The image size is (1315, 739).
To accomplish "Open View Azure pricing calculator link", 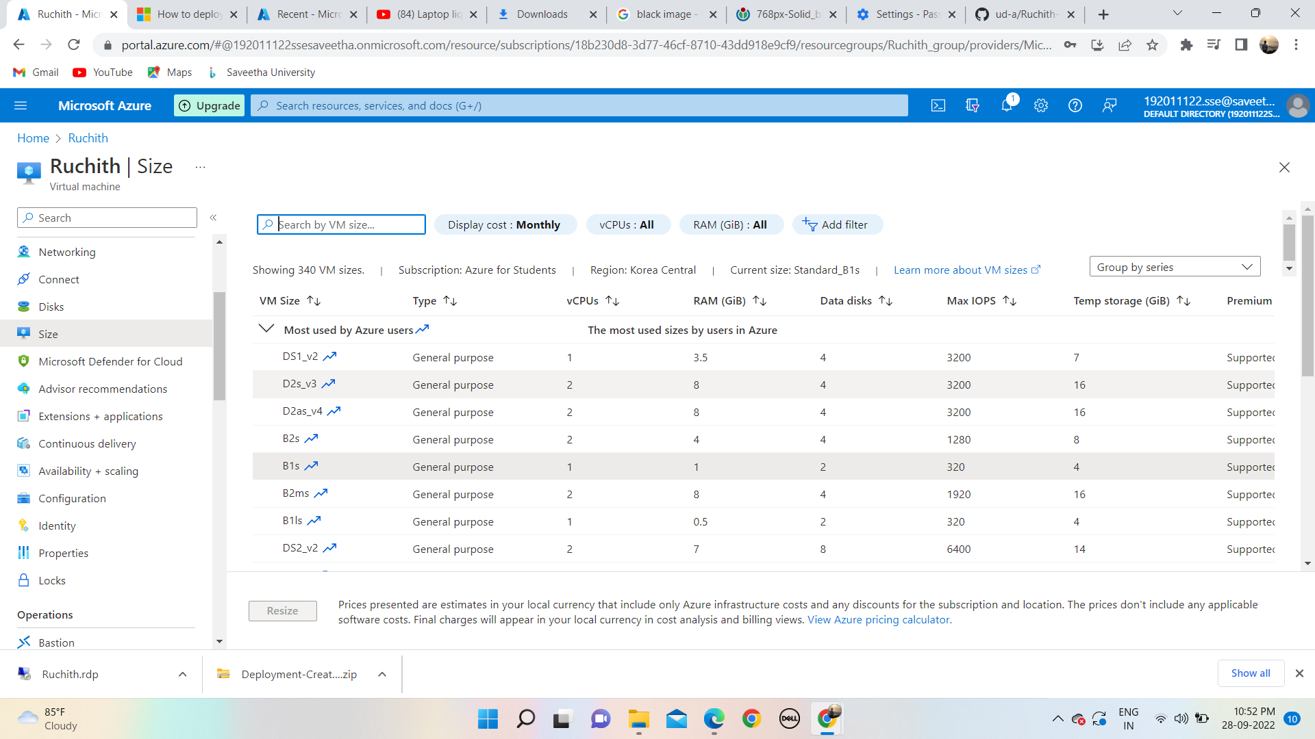I will coord(878,619).
